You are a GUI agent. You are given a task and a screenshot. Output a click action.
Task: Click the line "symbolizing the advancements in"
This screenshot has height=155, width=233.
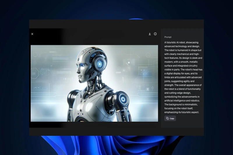(182, 97)
